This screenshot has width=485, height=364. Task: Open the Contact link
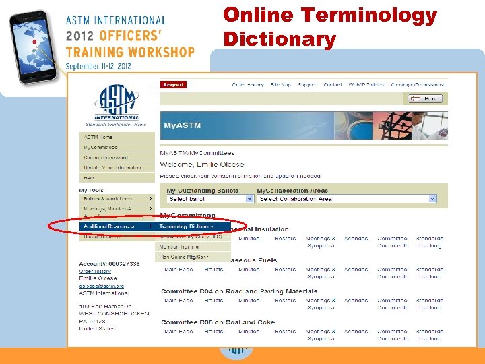click(x=333, y=84)
